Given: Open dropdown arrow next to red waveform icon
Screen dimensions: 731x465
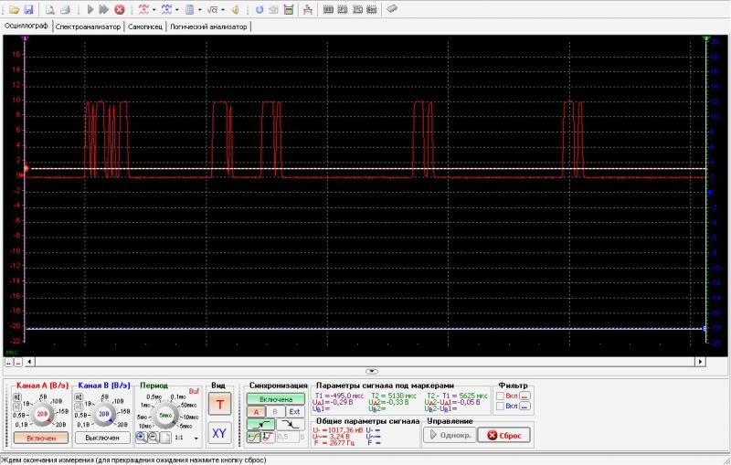Looking at the screenshot, I should 154,9.
